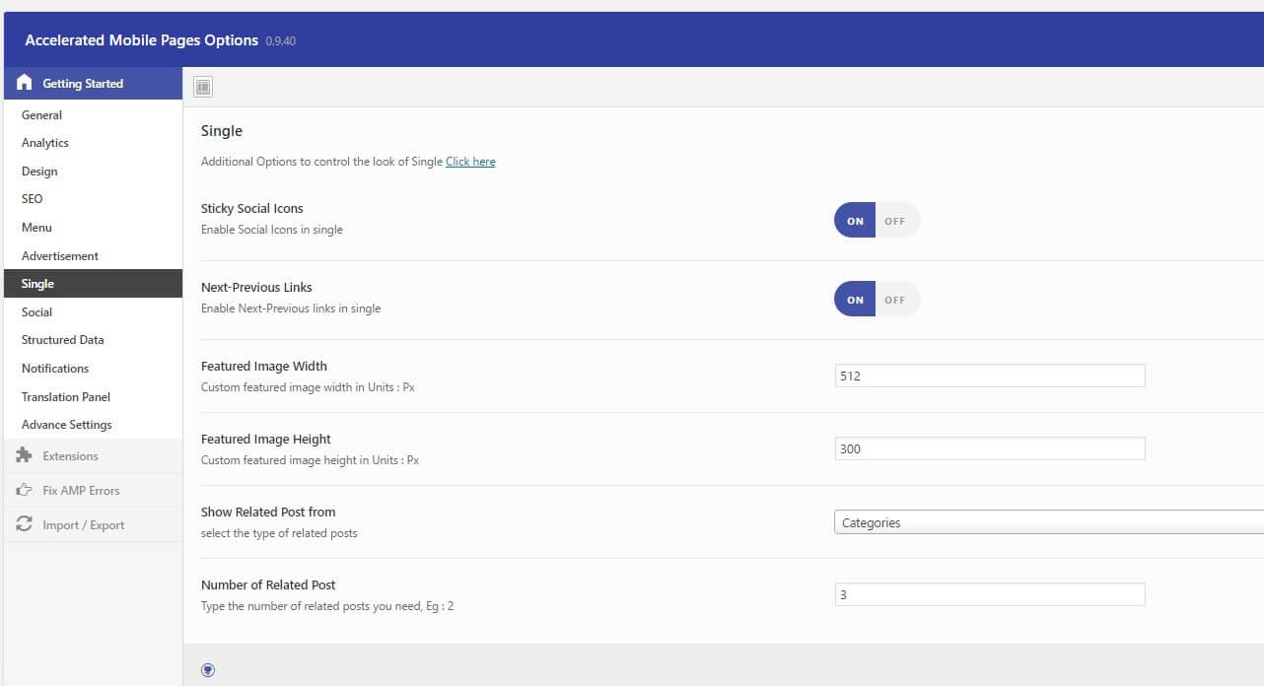Open the Design settings tab

pos(93,171)
